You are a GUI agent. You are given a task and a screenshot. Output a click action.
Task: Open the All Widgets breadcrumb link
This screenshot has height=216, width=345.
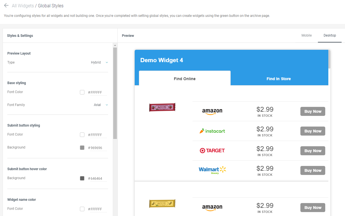23,6
